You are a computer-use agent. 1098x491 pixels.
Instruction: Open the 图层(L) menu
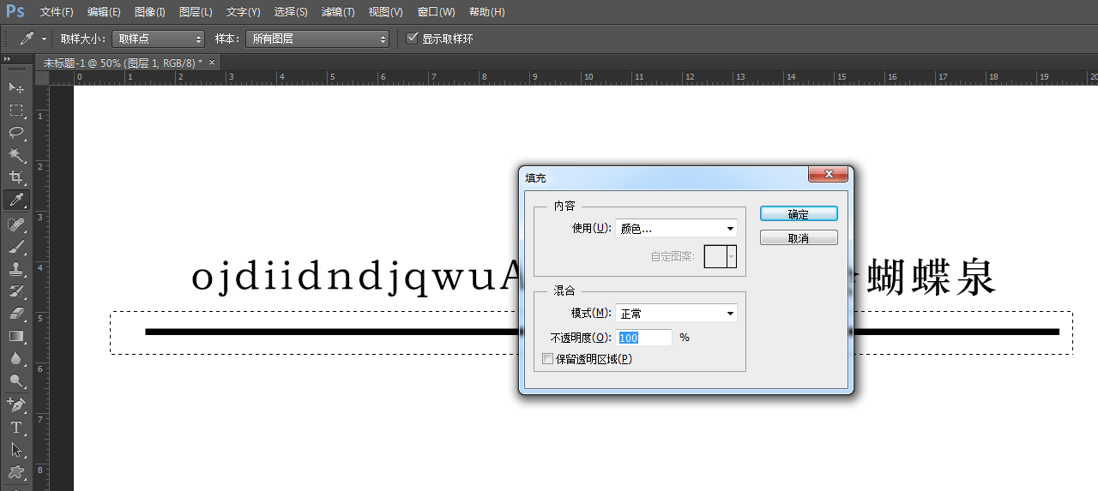click(196, 12)
